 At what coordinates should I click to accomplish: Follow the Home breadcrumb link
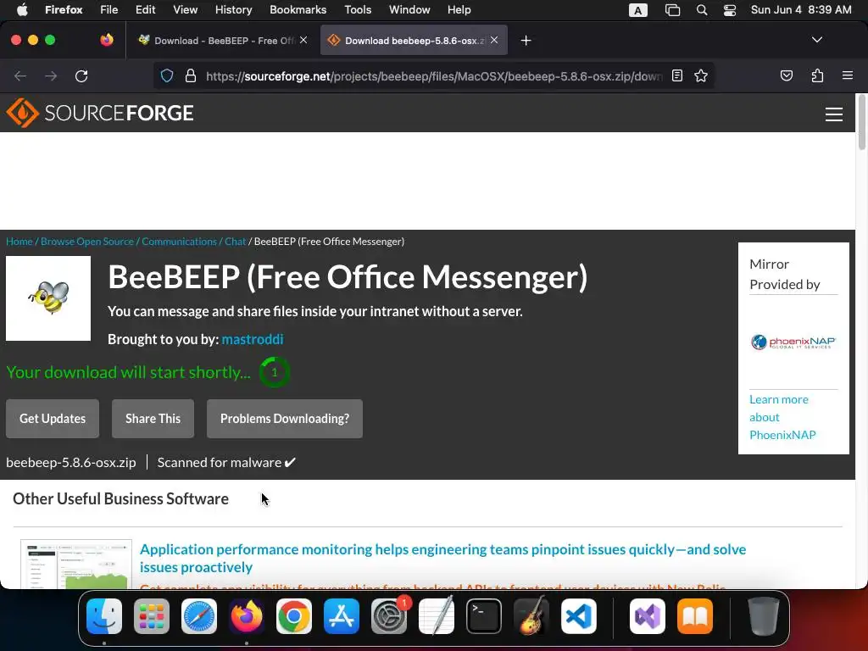click(x=19, y=242)
